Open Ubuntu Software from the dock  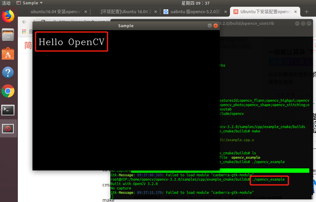[8, 53]
